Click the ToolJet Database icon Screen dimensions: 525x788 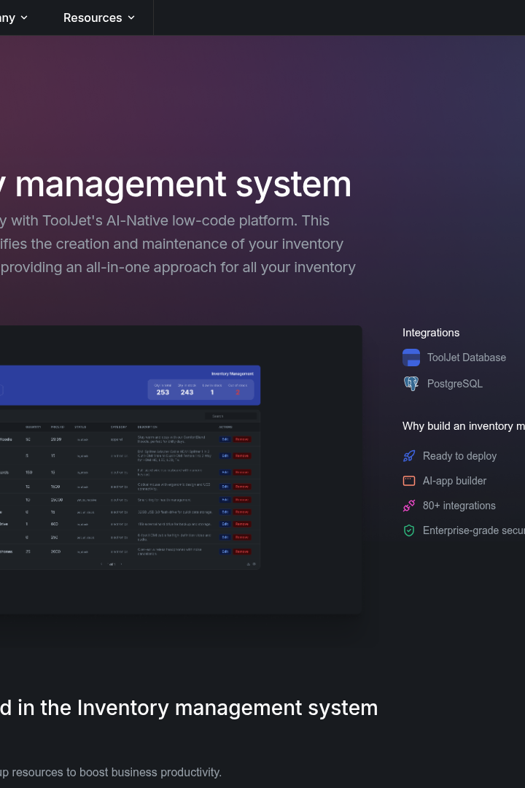tap(411, 358)
